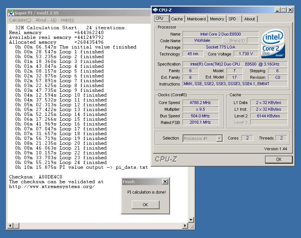
Task: Open the Calculate menu in Super PI
Action: point(20,20)
